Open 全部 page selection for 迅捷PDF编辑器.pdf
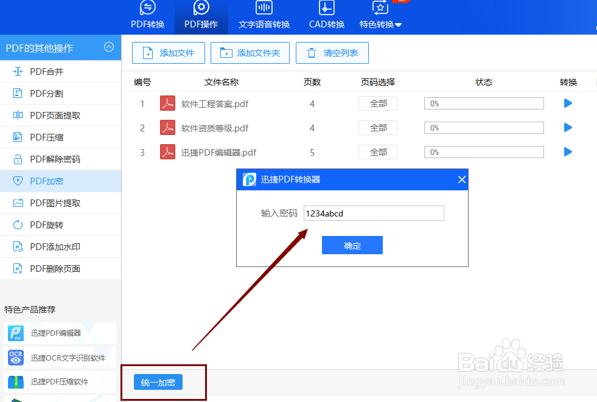 click(x=378, y=152)
